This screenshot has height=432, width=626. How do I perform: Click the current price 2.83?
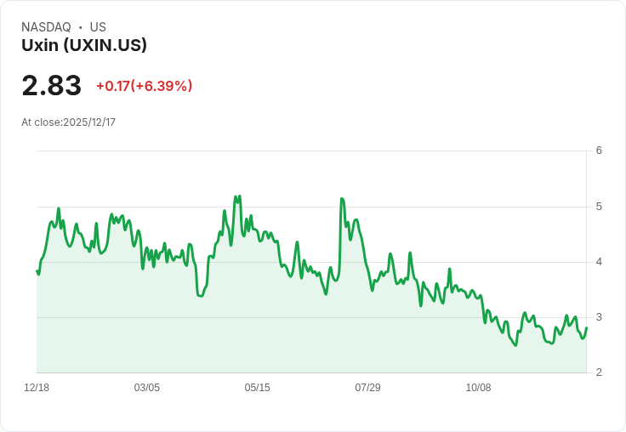coord(52,85)
